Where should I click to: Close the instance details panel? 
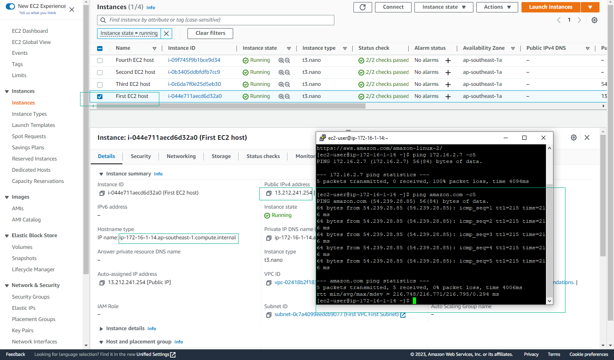587,138
